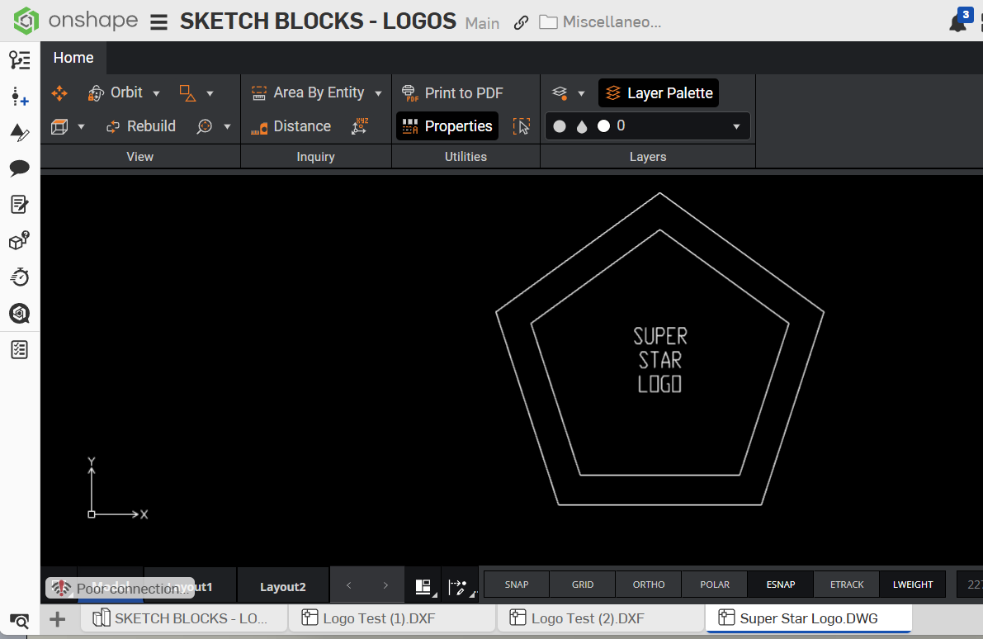This screenshot has height=639, width=983.
Task: Click the insert elements sidebar icon
Action: [x=20, y=97]
